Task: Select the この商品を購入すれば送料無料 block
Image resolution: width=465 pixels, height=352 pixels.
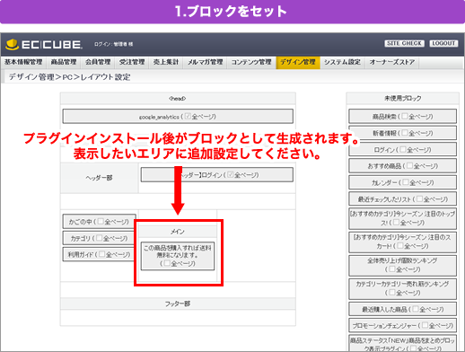Action: click(178, 256)
